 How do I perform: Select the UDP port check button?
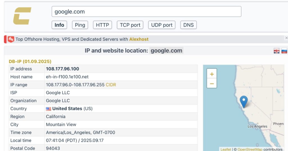(162, 25)
